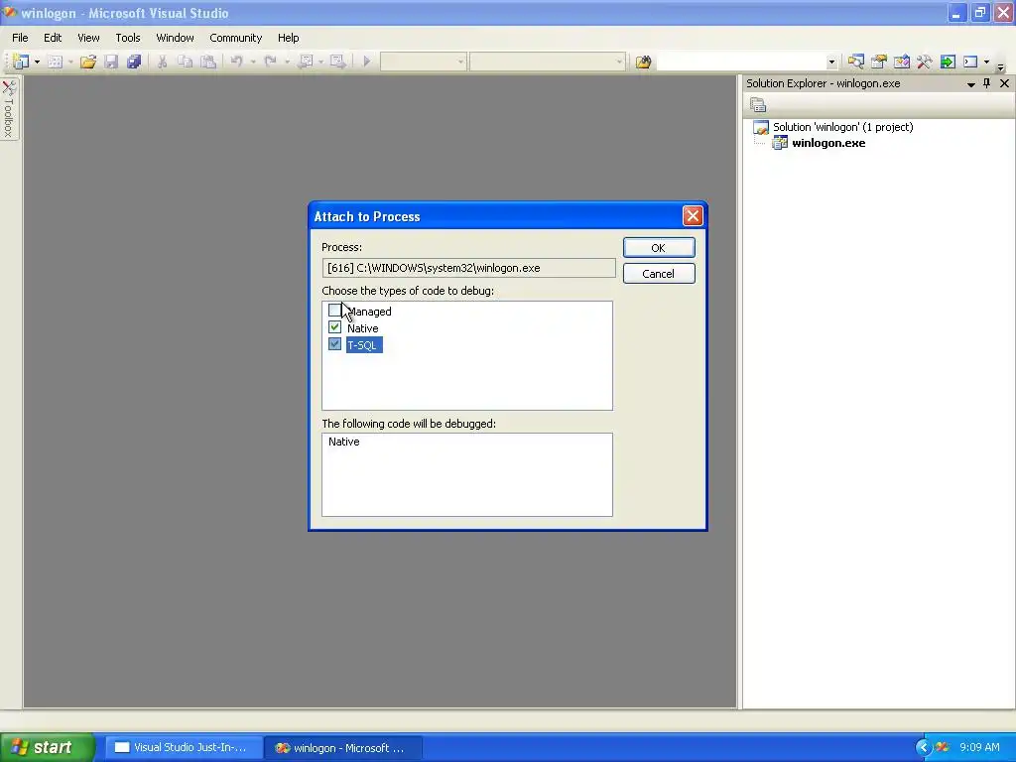Click the Cut scissors icon

coord(162,62)
